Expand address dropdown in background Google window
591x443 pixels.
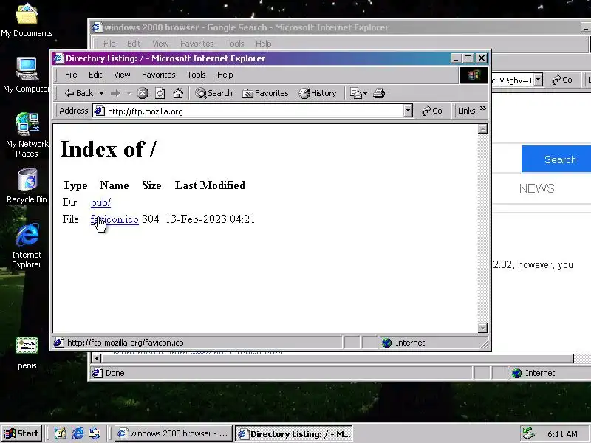point(539,80)
